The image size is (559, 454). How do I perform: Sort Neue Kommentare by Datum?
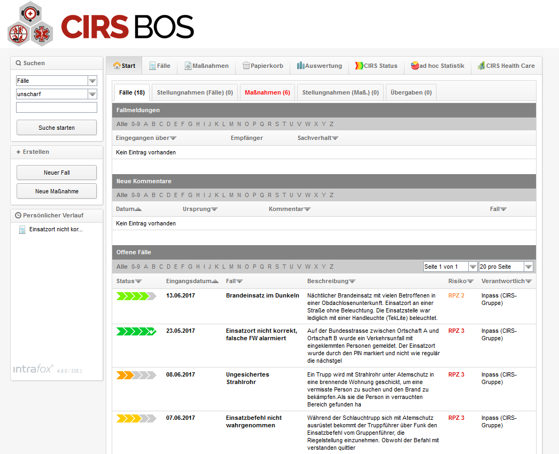(x=128, y=209)
